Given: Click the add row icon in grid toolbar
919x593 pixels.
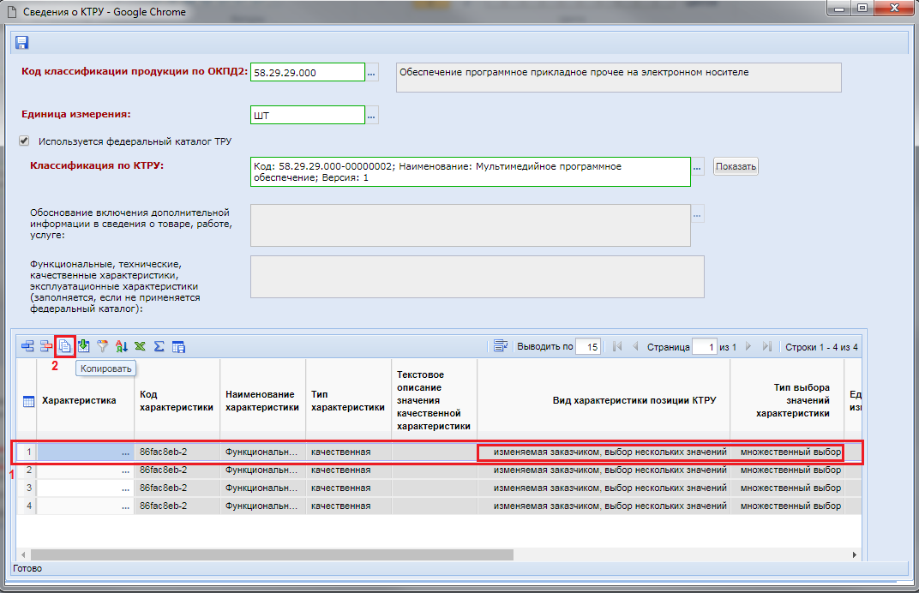Looking at the screenshot, I should 27,347.
